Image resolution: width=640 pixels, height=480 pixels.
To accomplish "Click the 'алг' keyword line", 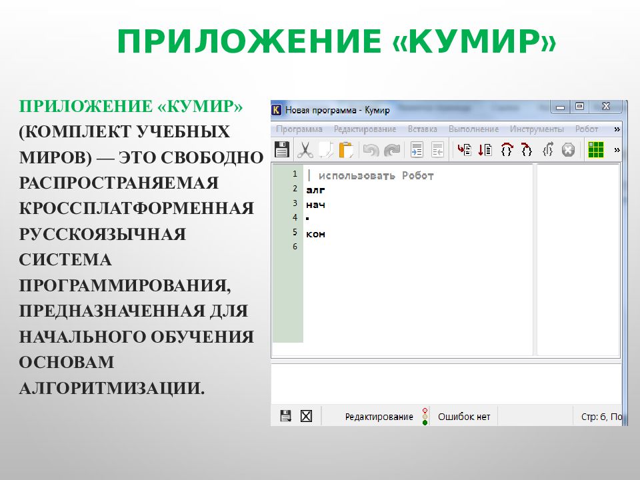I will 315,190.
